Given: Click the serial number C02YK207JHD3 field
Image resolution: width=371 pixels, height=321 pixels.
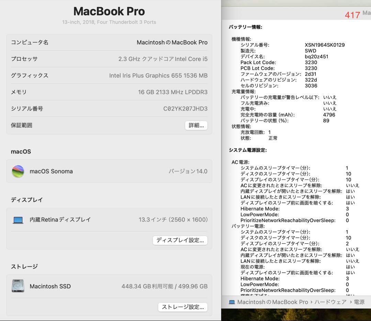Looking at the screenshot, I should [185, 108].
